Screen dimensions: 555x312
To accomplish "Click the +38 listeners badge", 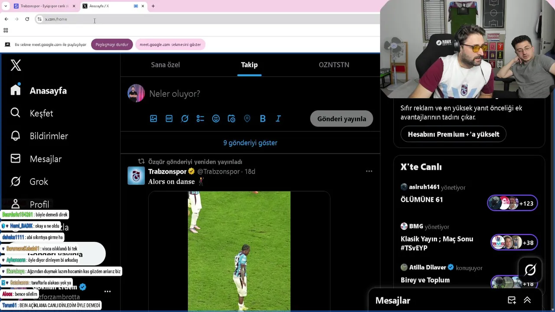I will tap(514, 243).
